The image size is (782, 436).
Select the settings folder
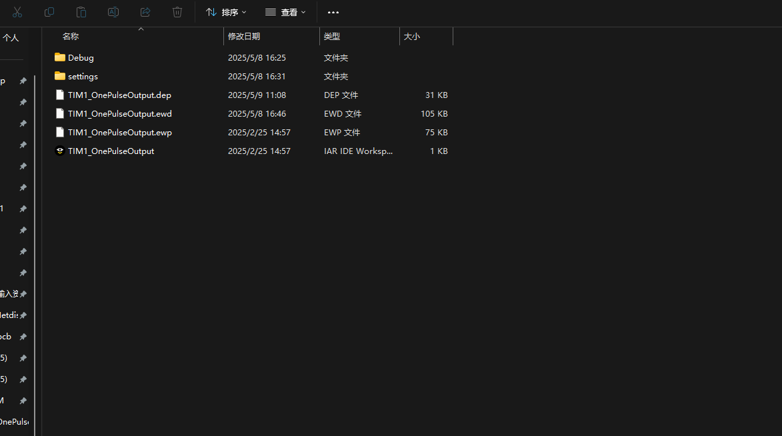[x=83, y=77]
